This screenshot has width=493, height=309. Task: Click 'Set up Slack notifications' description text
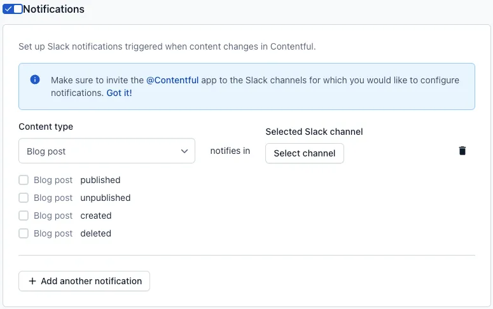pos(167,46)
